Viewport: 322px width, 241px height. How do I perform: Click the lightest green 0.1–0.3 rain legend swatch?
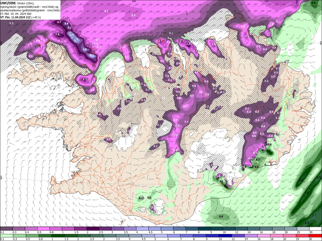point(6,235)
